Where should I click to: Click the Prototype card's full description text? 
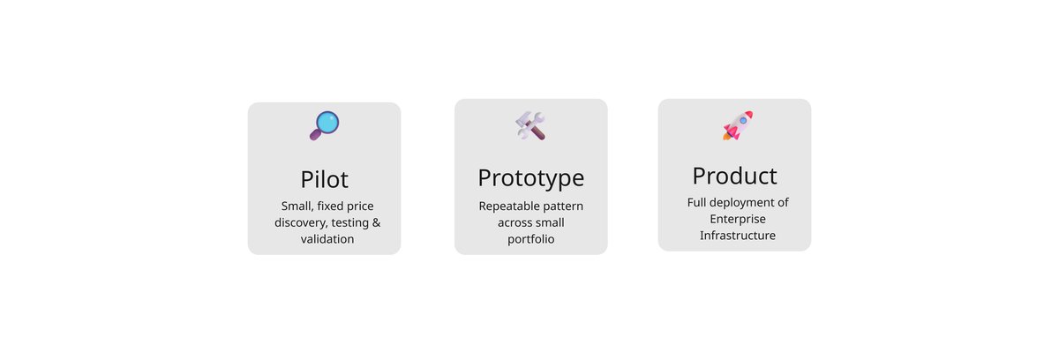pos(530,222)
